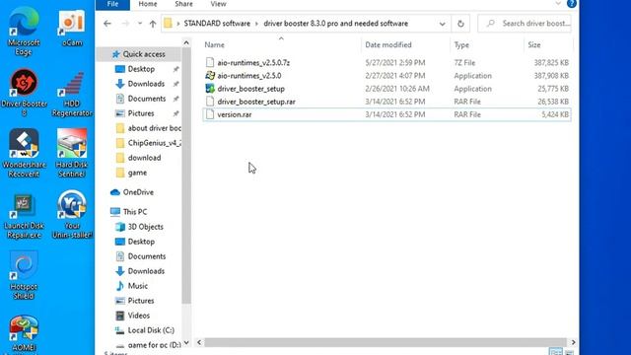Screen dimensions: 631x355
Task: Expand path after STANDARD software breadcrumb
Action: tap(256, 24)
